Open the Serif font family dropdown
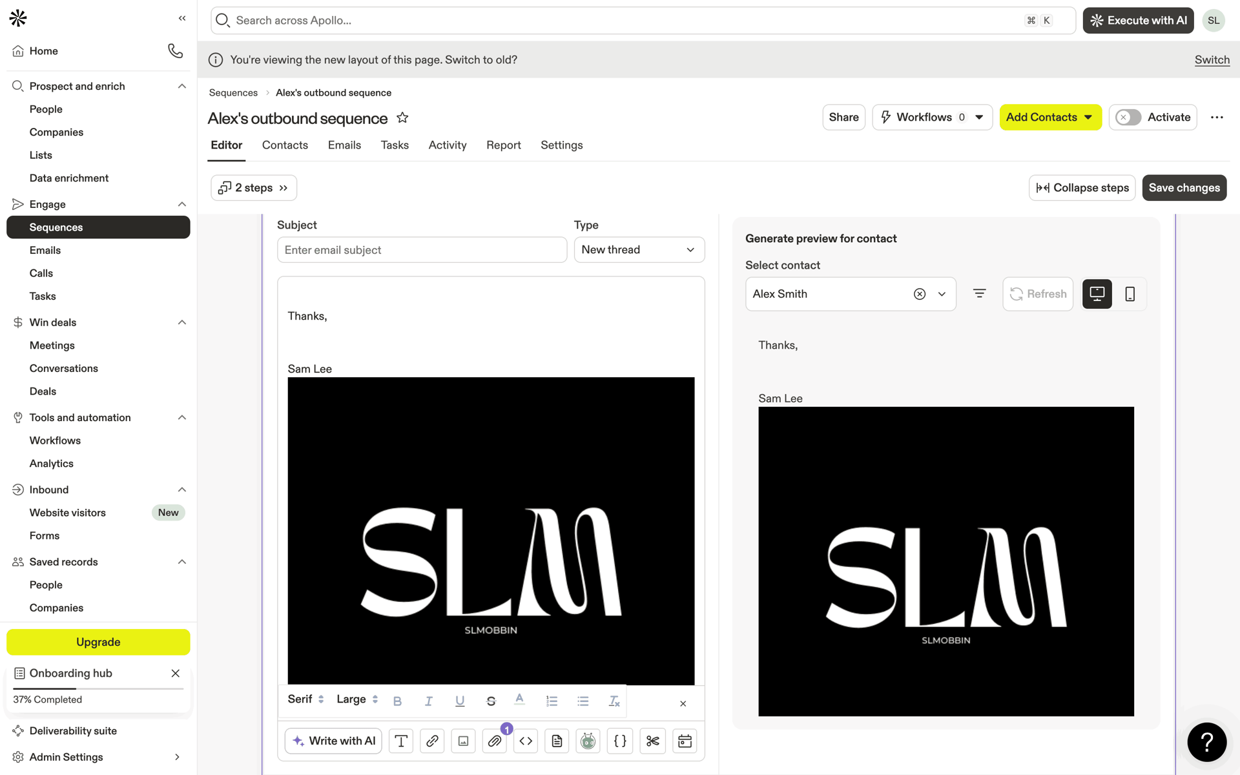Viewport: 1240px width, 775px height. (x=305, y=699)
